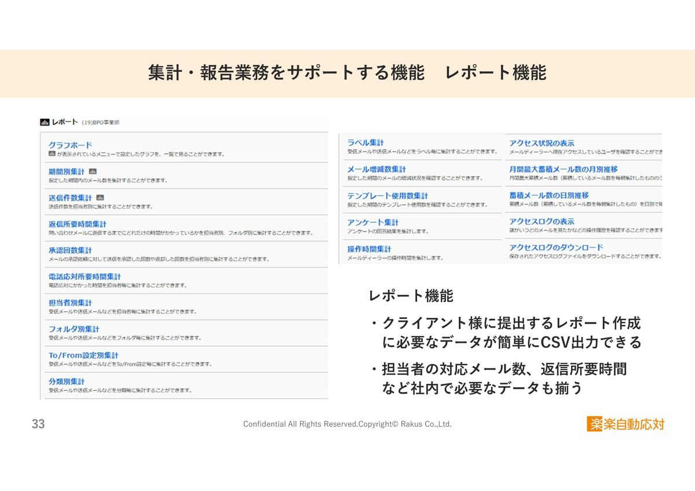Select 送信件数集計 link

(70, 198)
